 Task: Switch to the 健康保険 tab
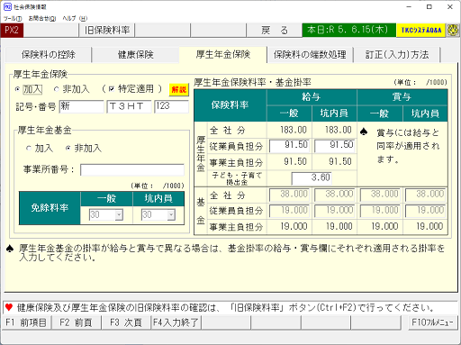point(136,55)
